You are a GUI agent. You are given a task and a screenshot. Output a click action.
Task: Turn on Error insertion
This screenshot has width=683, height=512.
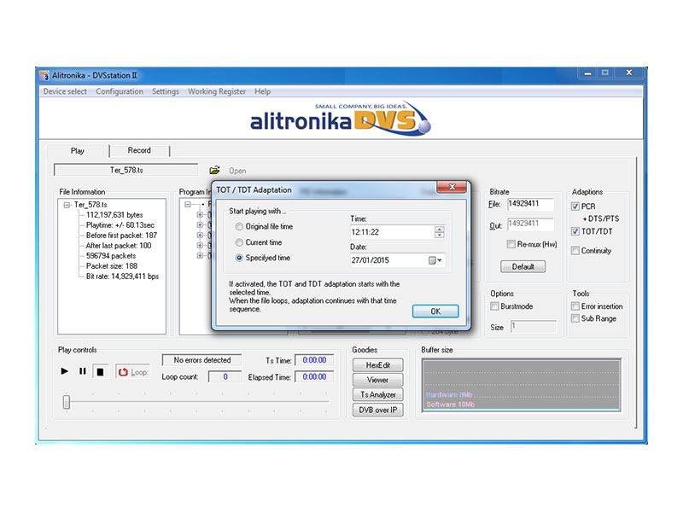tap(575, 306)
